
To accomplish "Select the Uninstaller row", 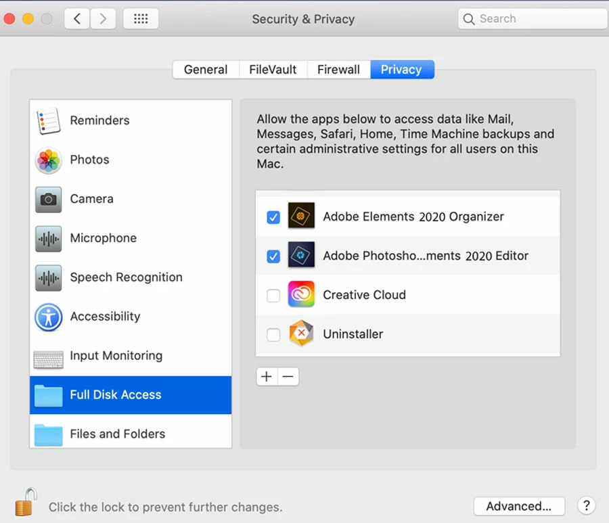I will point(408,334).
